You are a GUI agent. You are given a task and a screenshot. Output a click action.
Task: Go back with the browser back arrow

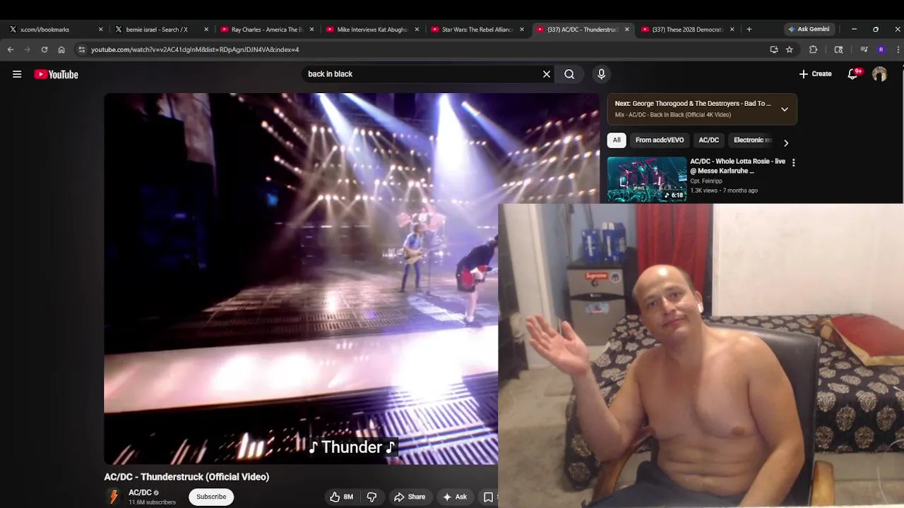tap(11, 49)
